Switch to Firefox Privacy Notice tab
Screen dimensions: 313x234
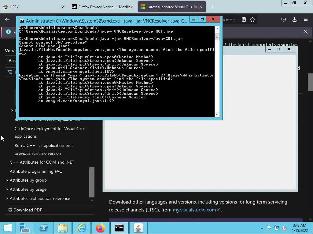[102, 7]
